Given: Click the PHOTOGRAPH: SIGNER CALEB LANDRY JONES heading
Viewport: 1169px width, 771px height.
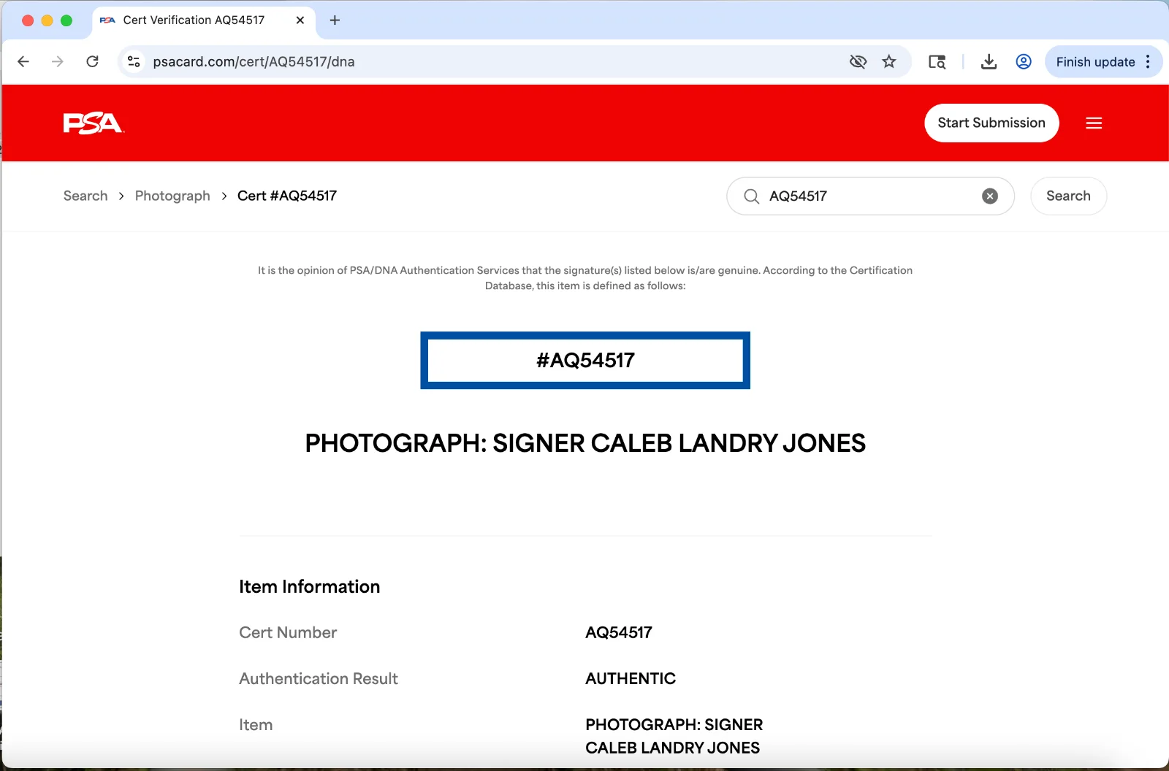Looking at the screenshot, I should [585, 443].
